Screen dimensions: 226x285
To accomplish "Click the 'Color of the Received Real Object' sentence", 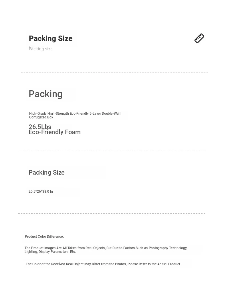I will [x=103, y=264].
